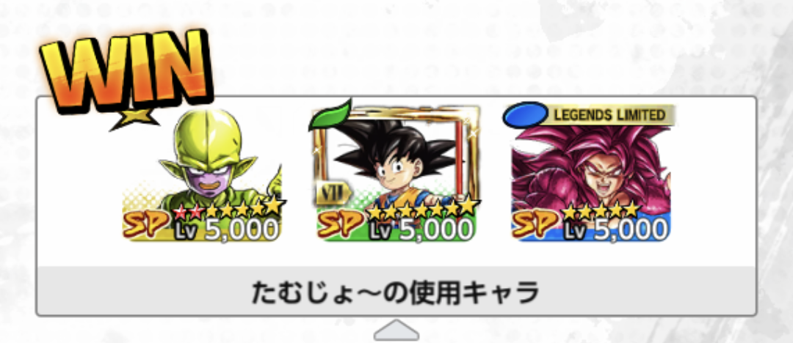Screen dimensions: 793x343
Task: Select the yellow-headed character portrait
Action: pos(203,174)
